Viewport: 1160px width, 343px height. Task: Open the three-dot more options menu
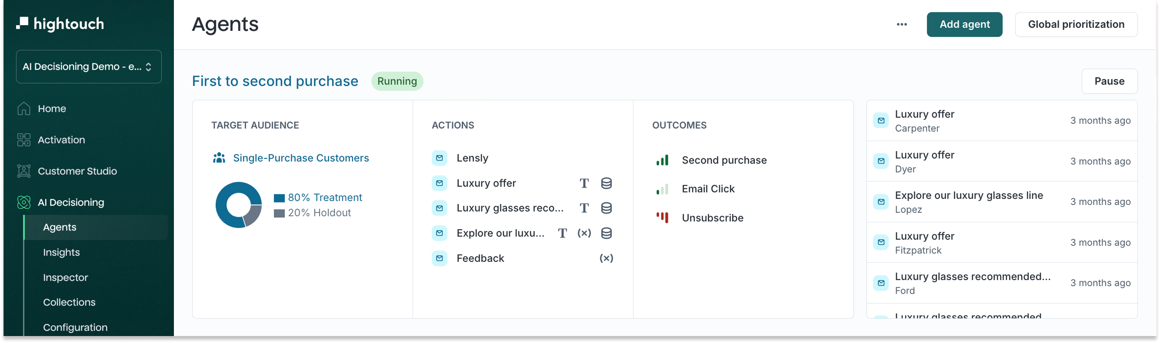(902, 24)
